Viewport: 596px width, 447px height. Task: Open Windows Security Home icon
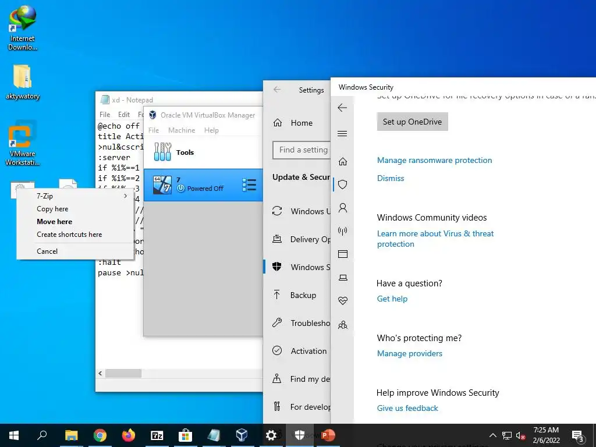coord(342,162)
